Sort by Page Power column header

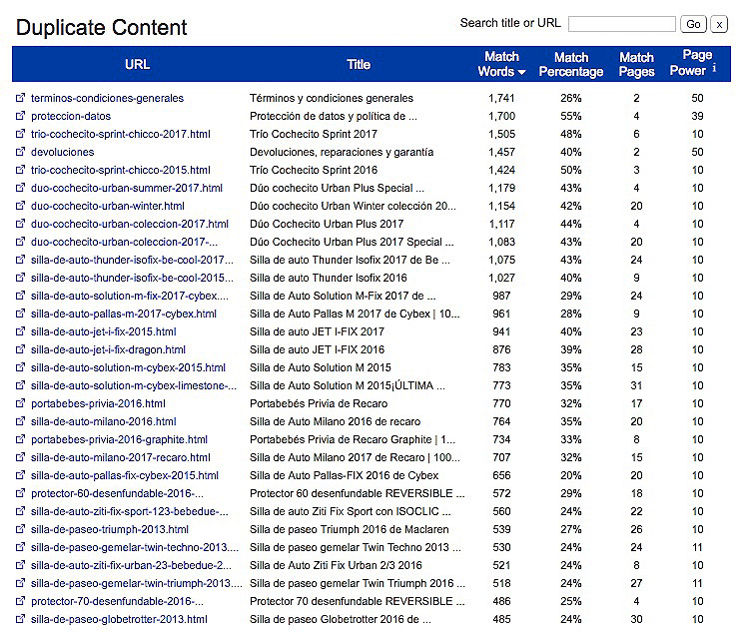click(x=691, y=63)
